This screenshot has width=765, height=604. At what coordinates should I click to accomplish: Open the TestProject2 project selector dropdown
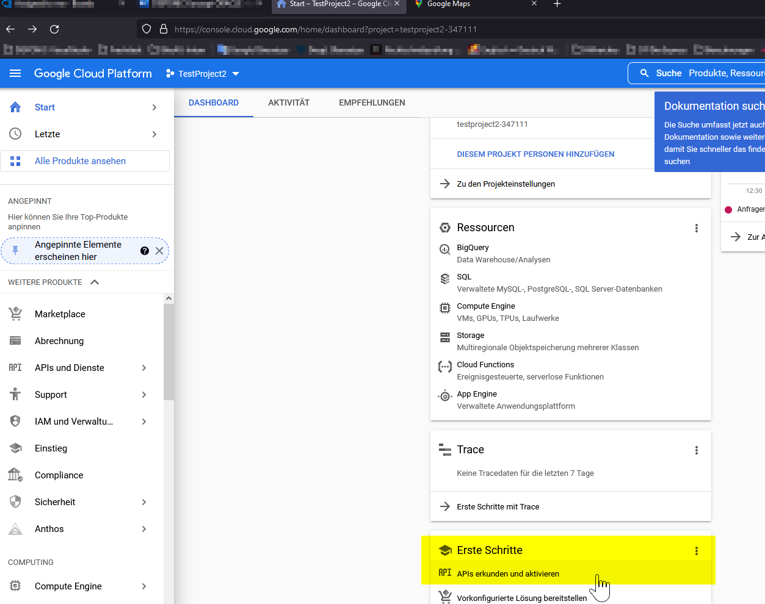tap(203, 74)
